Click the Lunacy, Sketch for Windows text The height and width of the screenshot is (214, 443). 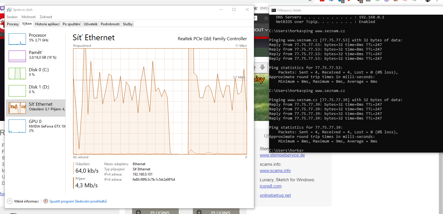(287, 180)
